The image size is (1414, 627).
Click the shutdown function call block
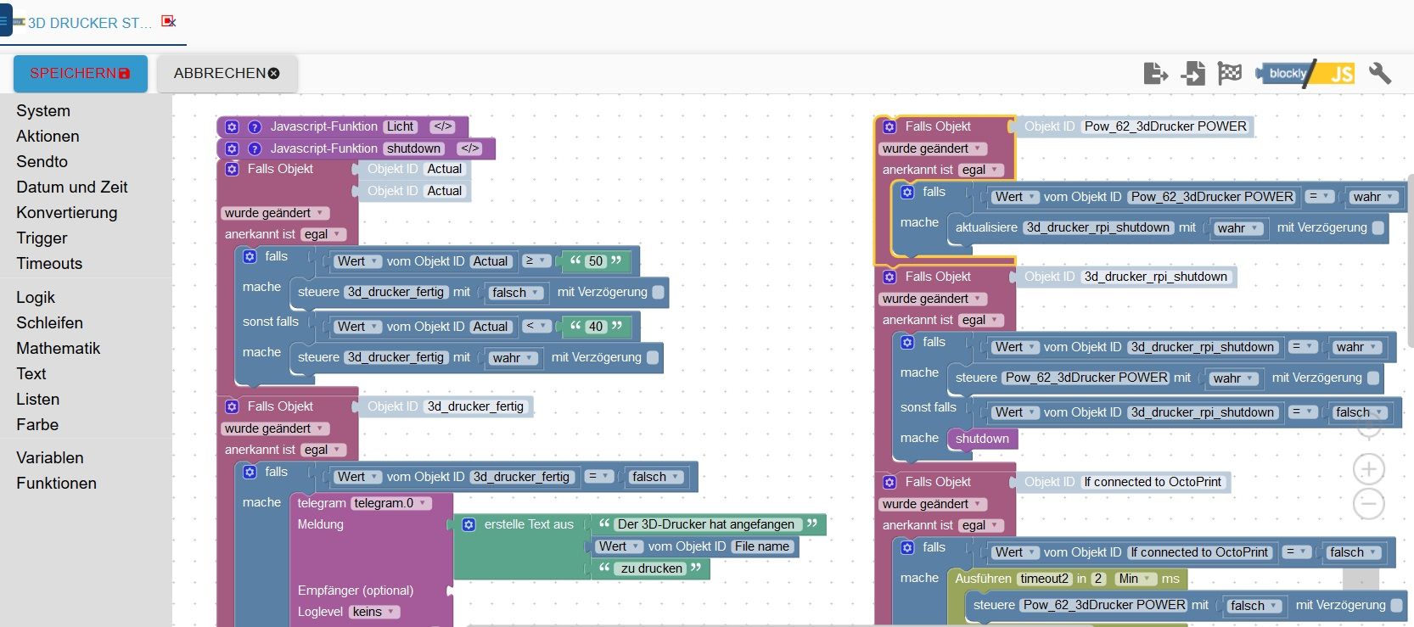(982, 439)
